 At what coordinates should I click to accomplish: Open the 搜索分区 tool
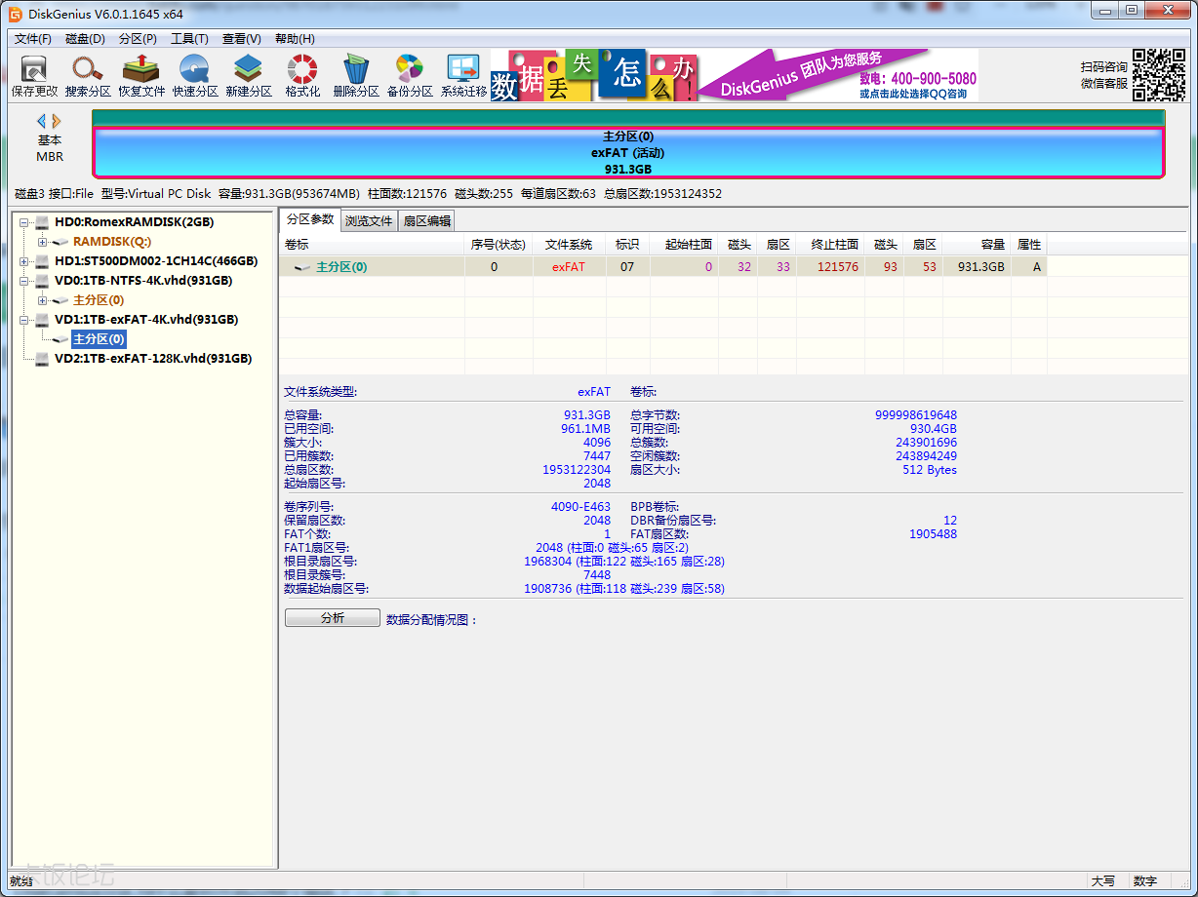87,74
